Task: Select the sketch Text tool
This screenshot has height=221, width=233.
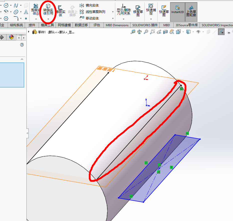Action: (x=26, y=12)
